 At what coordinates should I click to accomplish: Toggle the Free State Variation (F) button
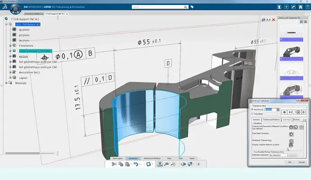(291, 134)
